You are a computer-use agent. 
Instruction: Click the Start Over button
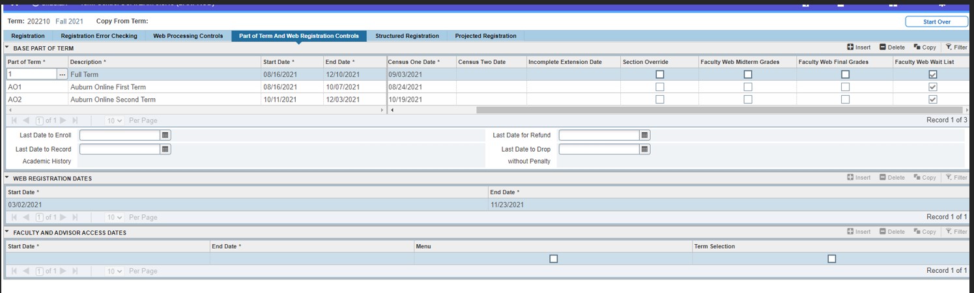(x=936, y=21)
